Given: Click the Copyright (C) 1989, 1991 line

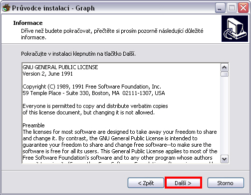Looking at the screenshot, I should click(92, 87).
